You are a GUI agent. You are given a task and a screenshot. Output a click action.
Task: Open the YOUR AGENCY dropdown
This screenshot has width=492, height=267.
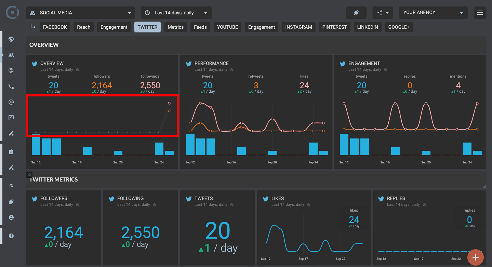(x=433, y=13)
